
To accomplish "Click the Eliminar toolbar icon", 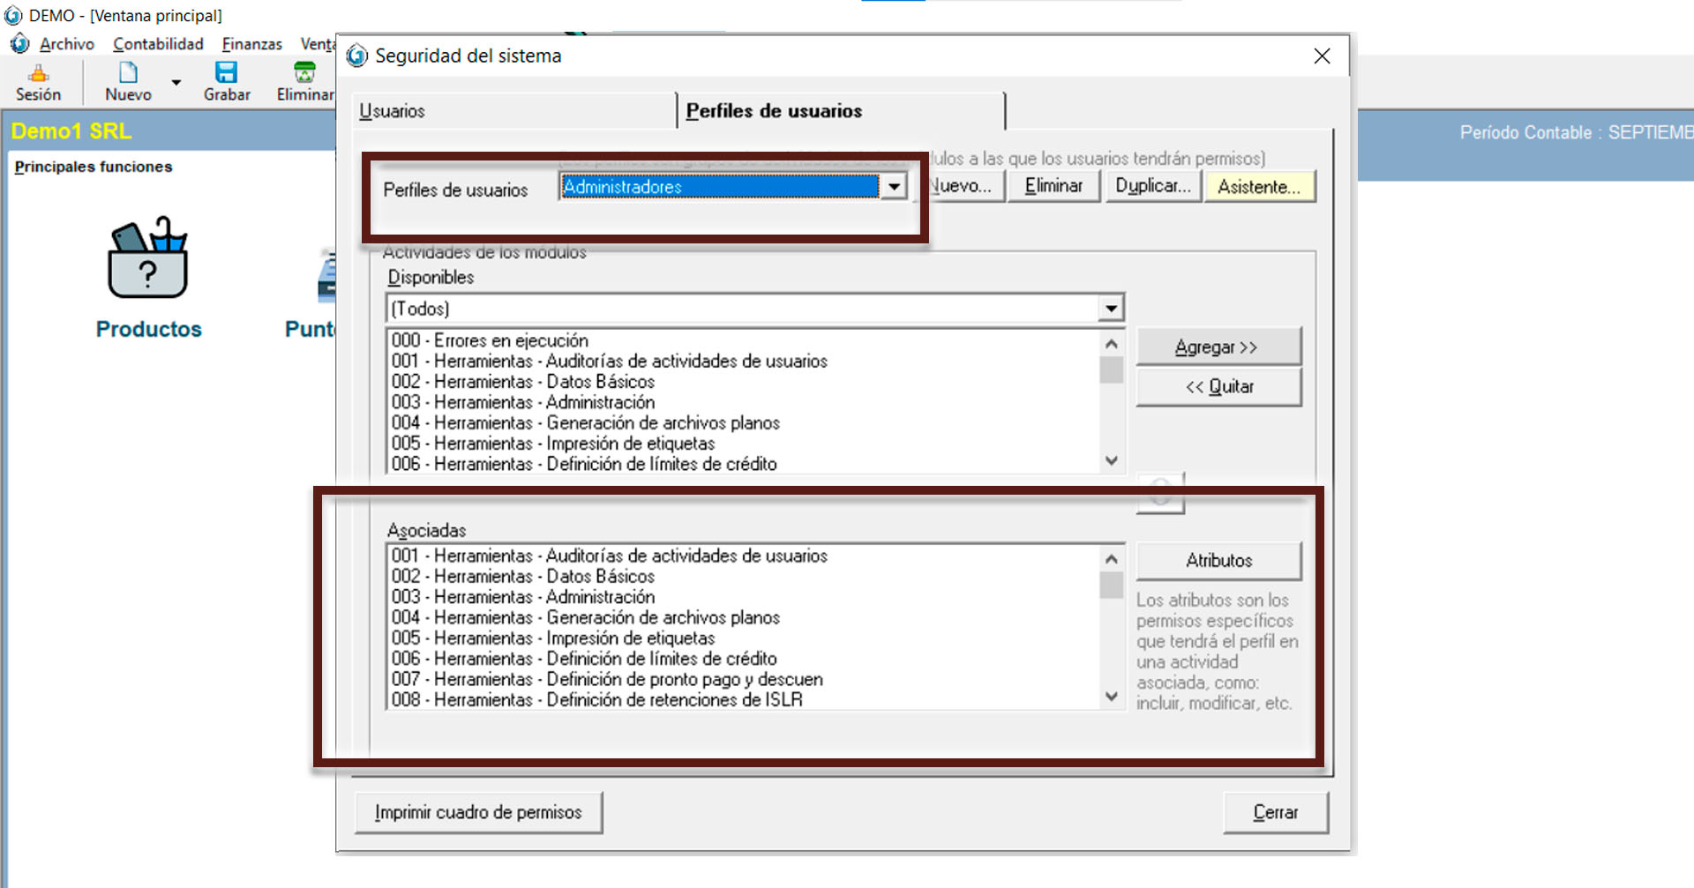I will (x=304, y=73).
